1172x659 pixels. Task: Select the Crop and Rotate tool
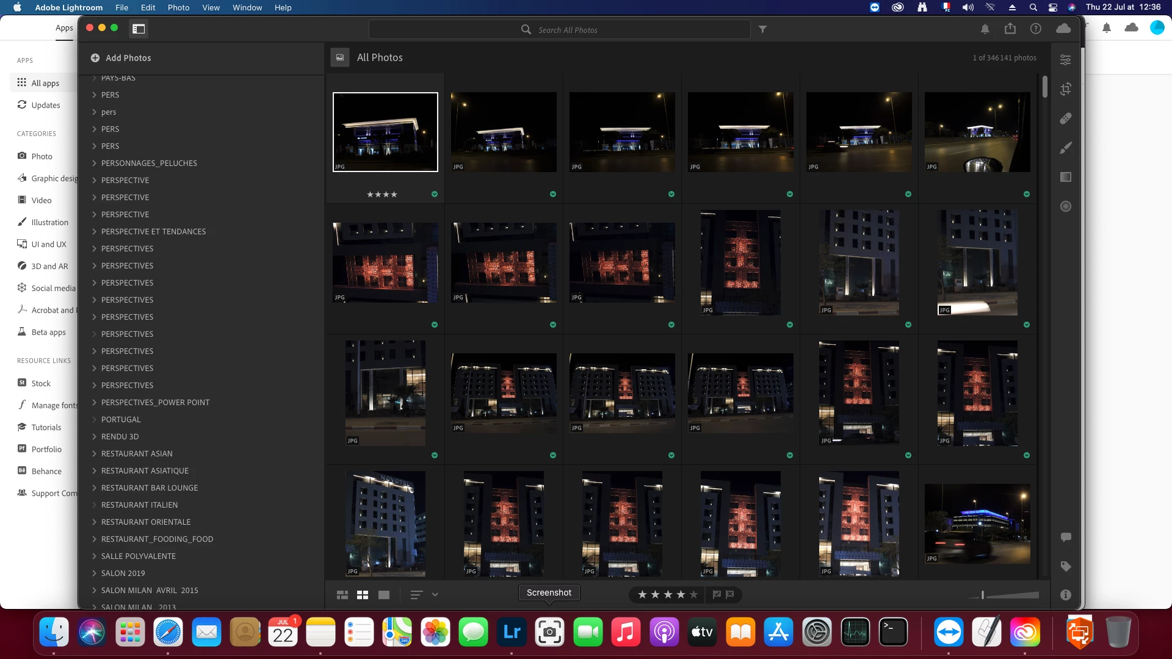click(x=1065, y=89)
